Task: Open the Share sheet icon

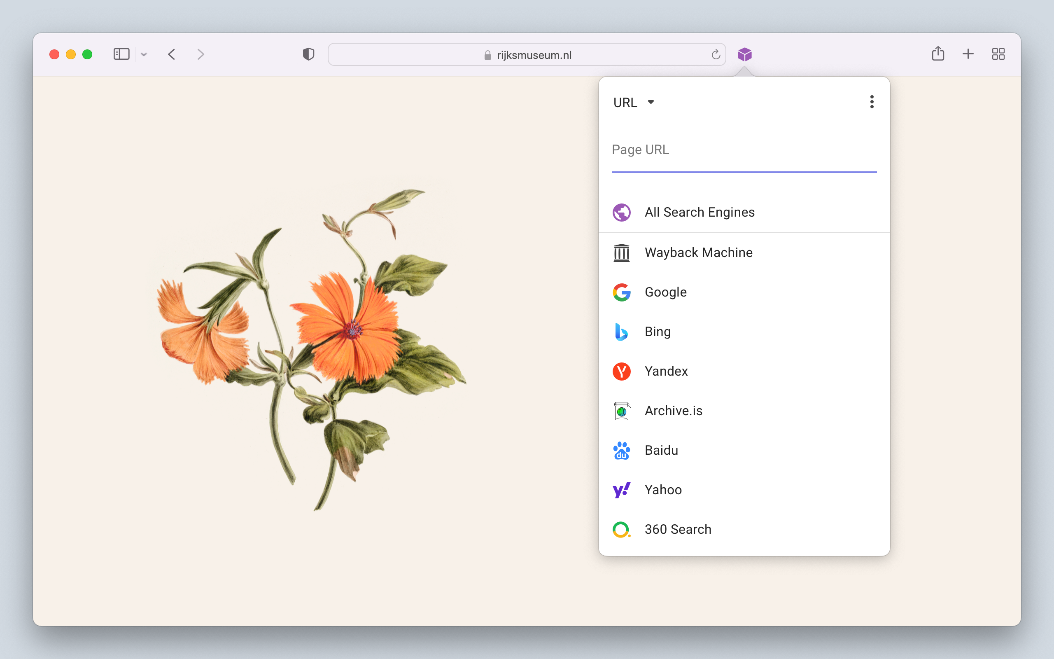Action: (938, 54)
